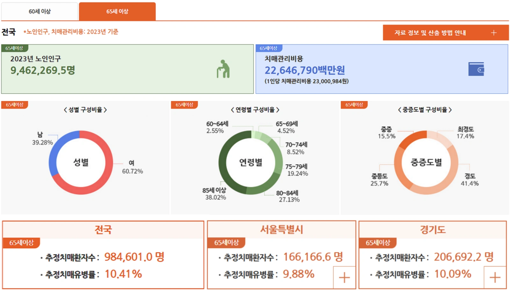Expand the plus icon on 서울특별시 card
The height and width of the screenshot is (291, 510).
[344, 278]
